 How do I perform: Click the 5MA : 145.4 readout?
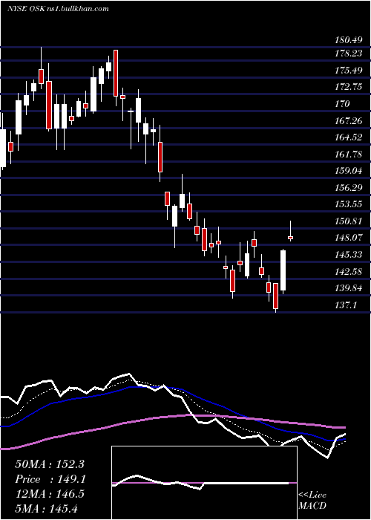47,508
